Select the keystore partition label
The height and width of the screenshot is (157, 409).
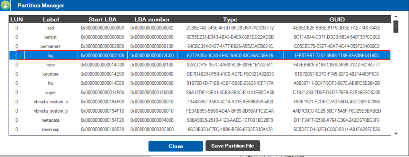(50, 74)
